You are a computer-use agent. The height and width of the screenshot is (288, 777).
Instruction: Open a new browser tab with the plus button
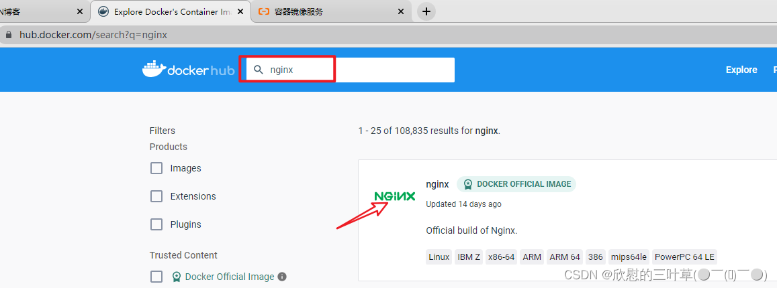pos(426,11)
